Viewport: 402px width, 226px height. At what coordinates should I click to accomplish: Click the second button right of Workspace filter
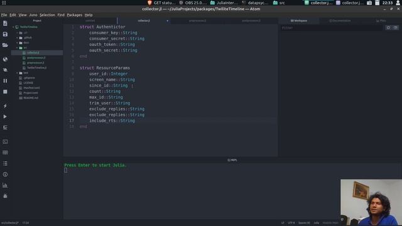click(x=396, y=28)
